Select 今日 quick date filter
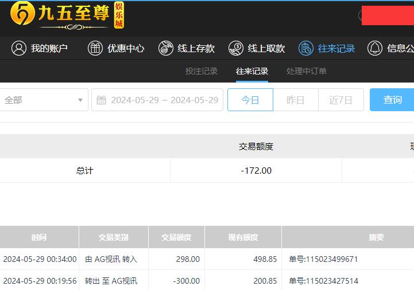414x290 pixels. tap(250, 100)
